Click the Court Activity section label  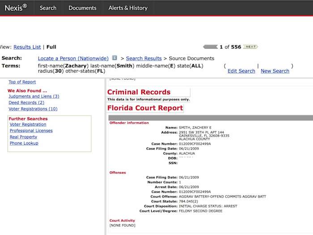point(122,221)
